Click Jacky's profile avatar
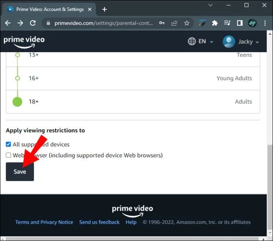This screenshot has height=241, width=273. point(229,41)
